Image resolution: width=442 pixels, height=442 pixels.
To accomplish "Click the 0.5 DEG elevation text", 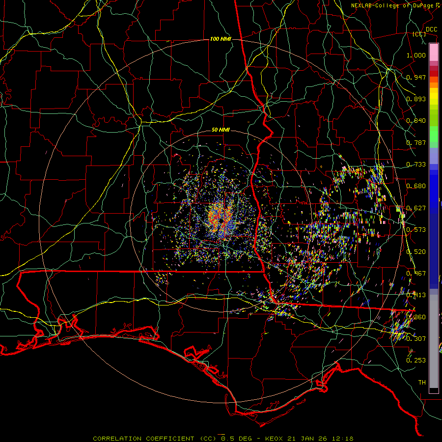I will coord(236,439).
